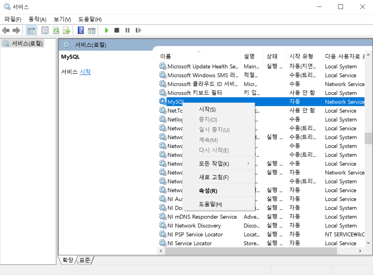
Task: Sort by the 다음 사용자로 column header
Action: point(344,56)
